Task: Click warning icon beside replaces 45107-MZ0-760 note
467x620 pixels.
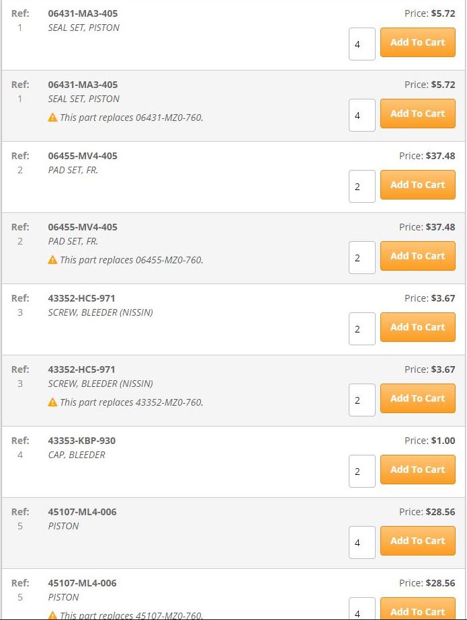Action: pyautogui.click(x=52, y=615)
